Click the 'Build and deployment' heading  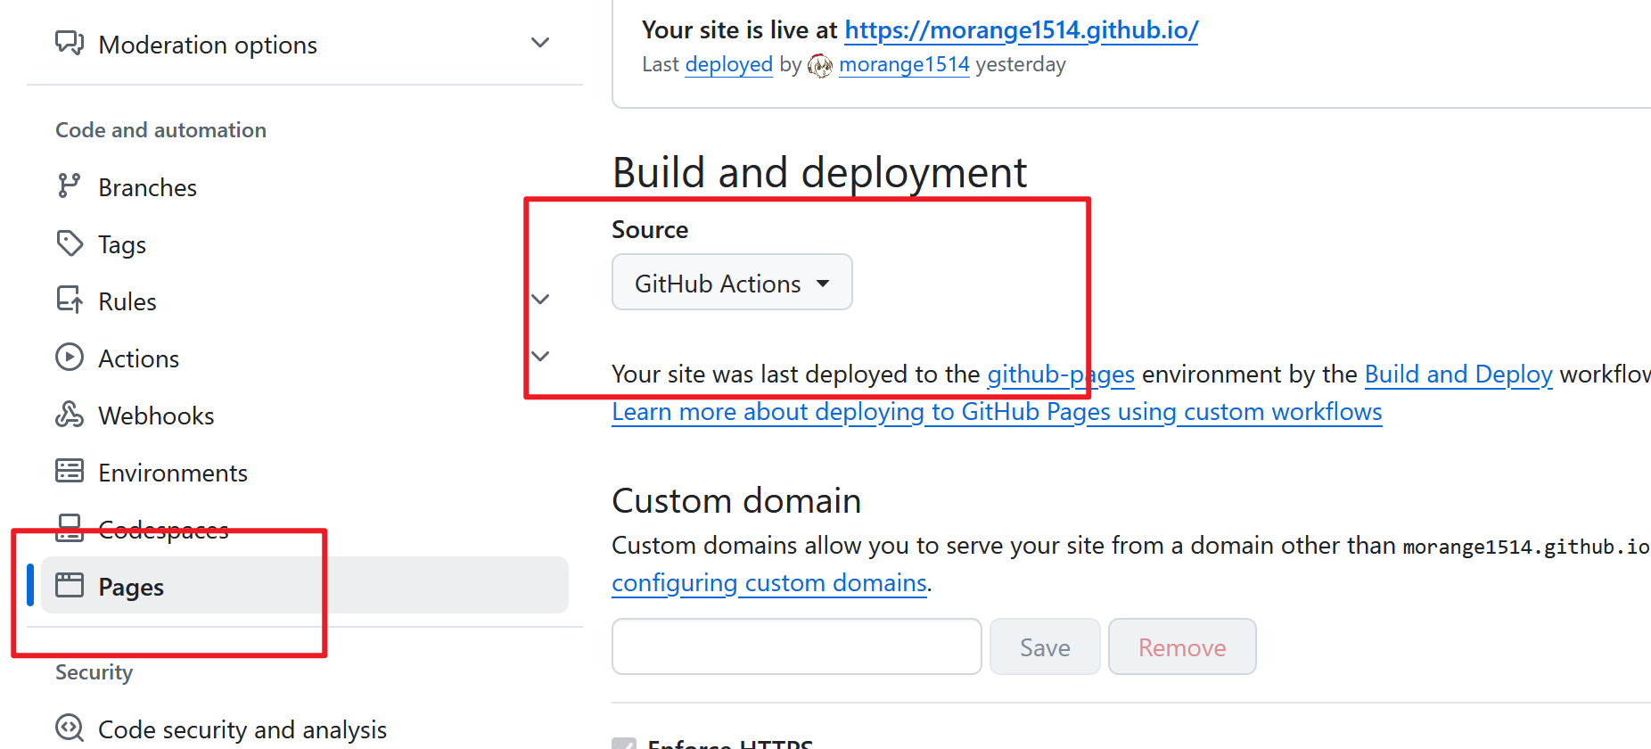819,172
